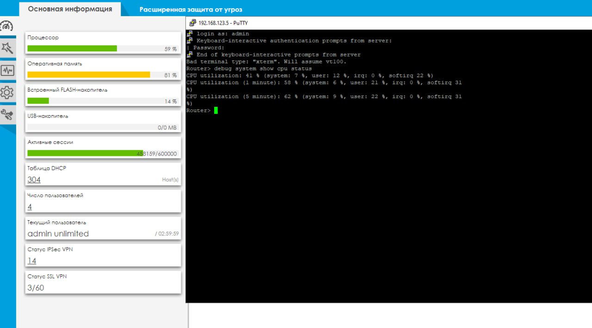This screenshot has height=328, width=592.
Task: Switch to Расширенная защита от угроз tab
Action: [191, 10]
